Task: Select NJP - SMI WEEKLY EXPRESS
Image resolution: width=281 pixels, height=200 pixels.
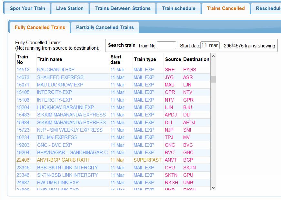Action: (x=70, y=130)
